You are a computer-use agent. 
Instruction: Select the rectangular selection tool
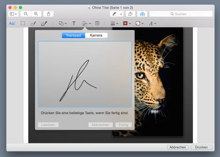(23, 23)
